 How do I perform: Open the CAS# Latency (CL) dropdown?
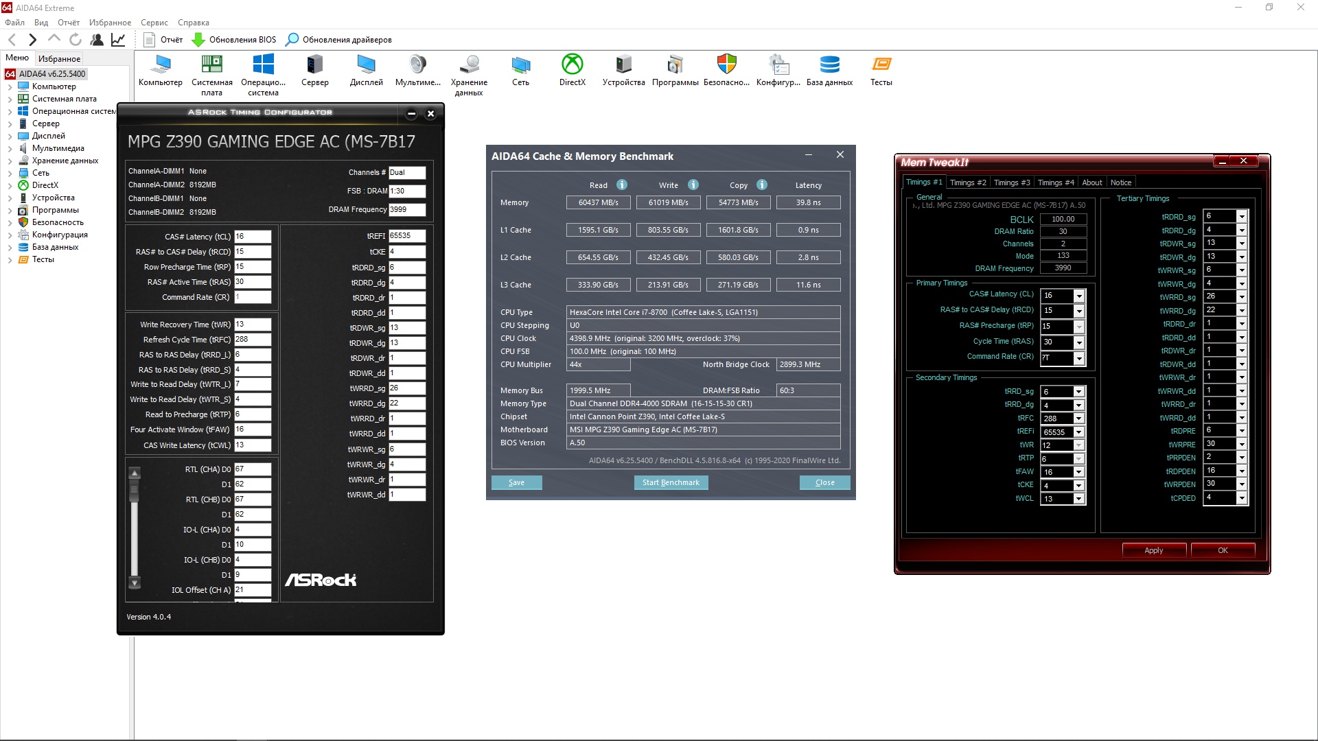coord(1079,296)
